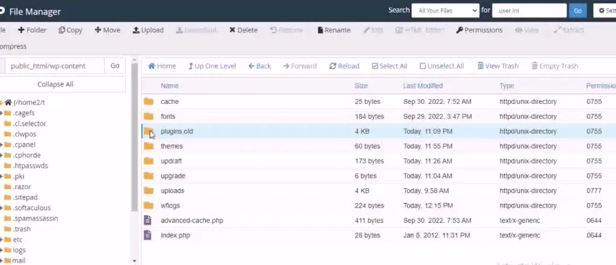Sort by the Size column header
The image size is (616, 265).
[361, 85]
